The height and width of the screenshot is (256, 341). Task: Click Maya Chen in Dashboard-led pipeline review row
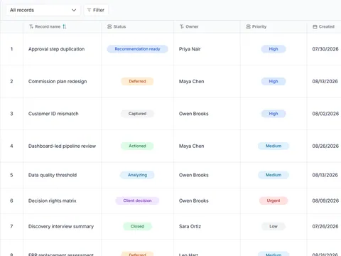(191, 146)
